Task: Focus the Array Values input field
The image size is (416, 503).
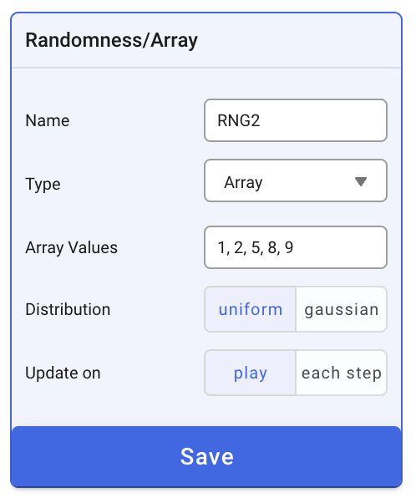Action: tap(296, 247)
